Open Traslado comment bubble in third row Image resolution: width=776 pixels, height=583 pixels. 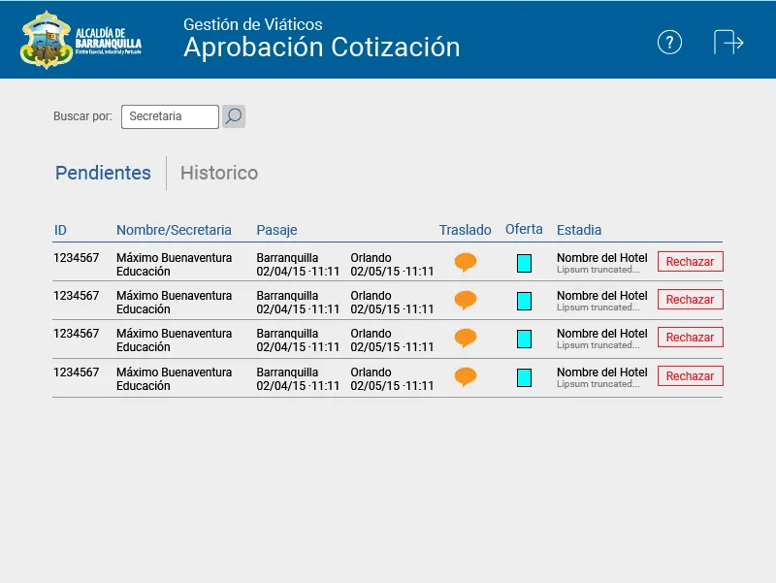coord(466,338)
